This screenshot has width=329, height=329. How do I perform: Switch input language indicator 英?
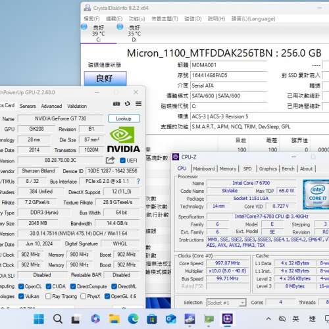[x=295, y=318]
